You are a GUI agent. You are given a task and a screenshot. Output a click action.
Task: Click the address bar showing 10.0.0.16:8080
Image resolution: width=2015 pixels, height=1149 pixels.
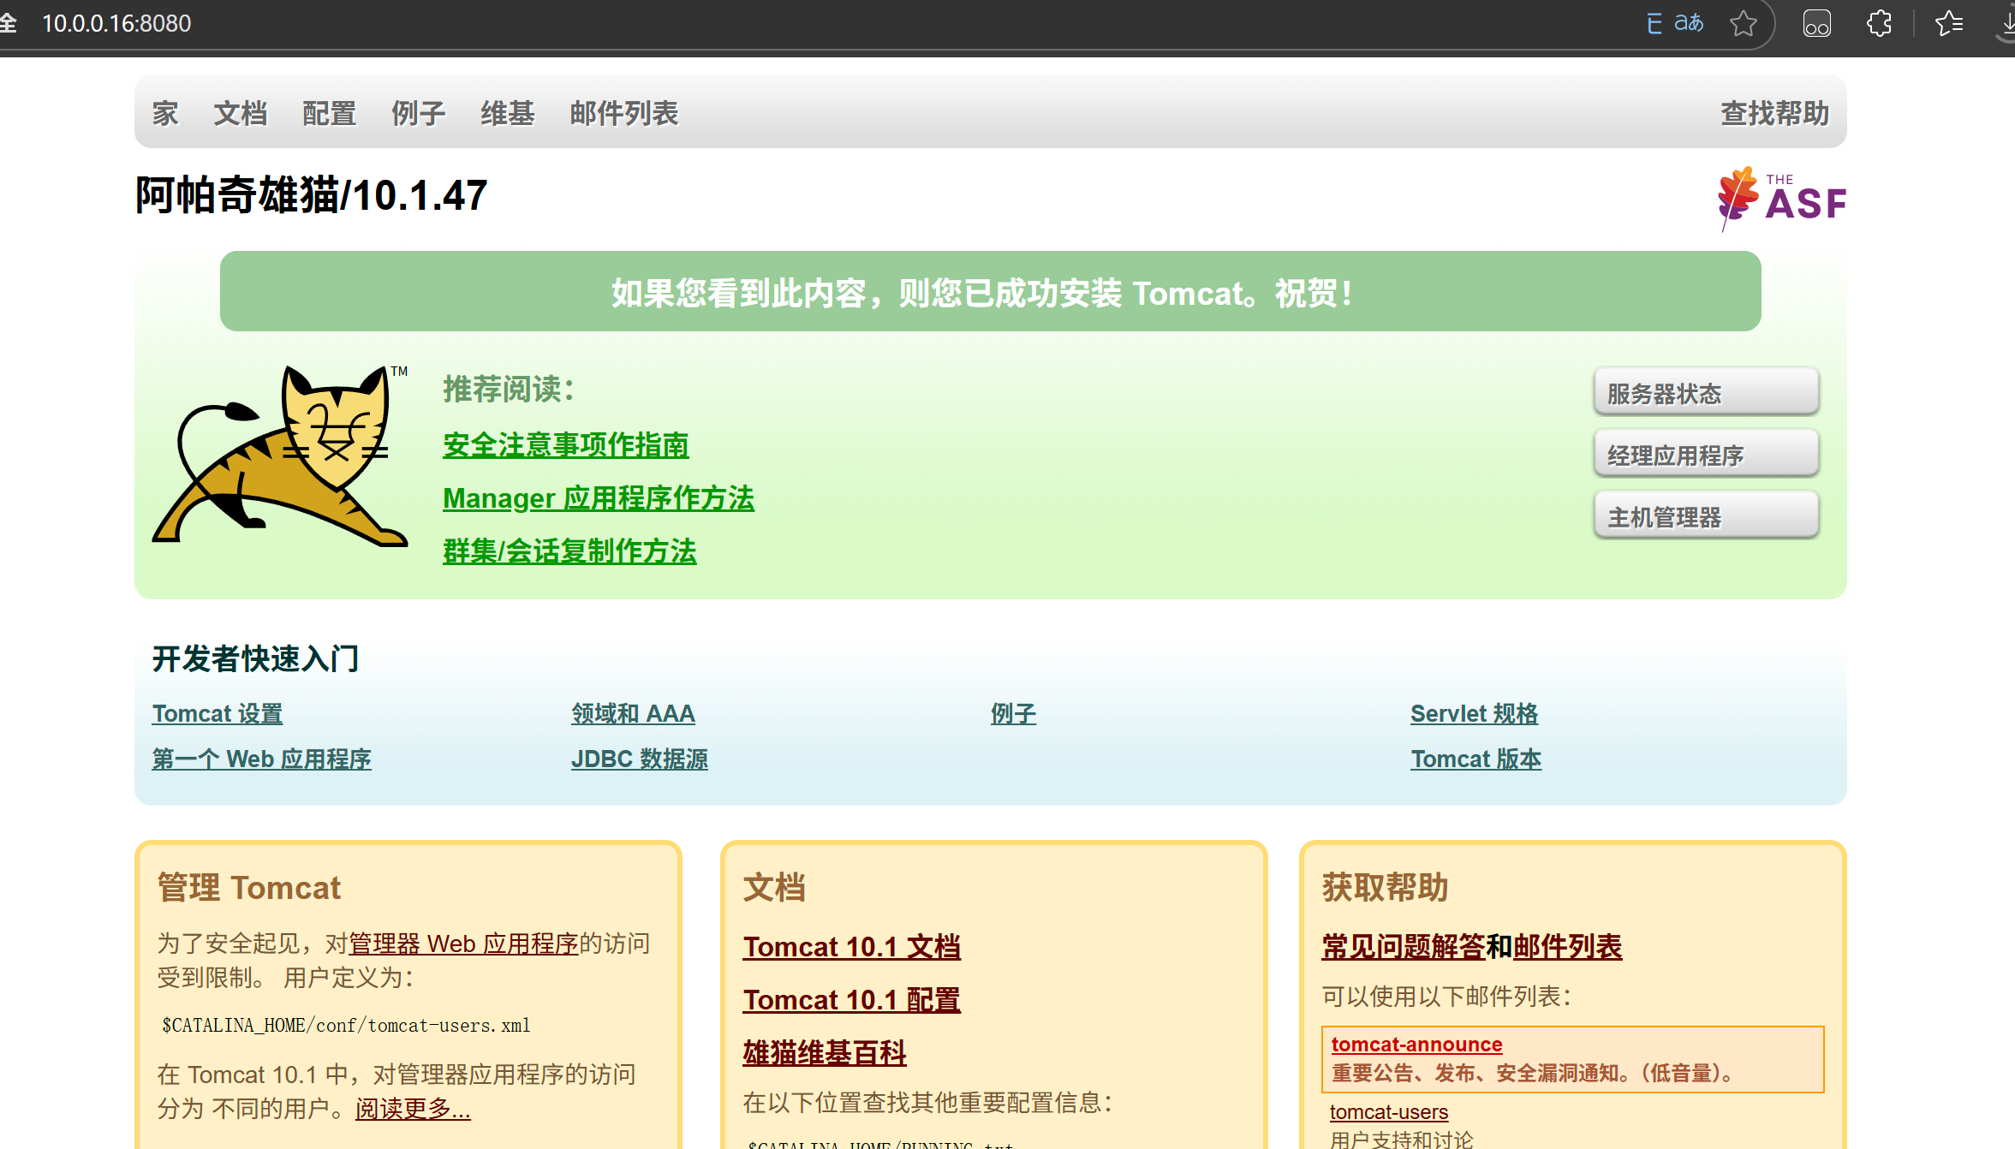[x=116, y=23]
